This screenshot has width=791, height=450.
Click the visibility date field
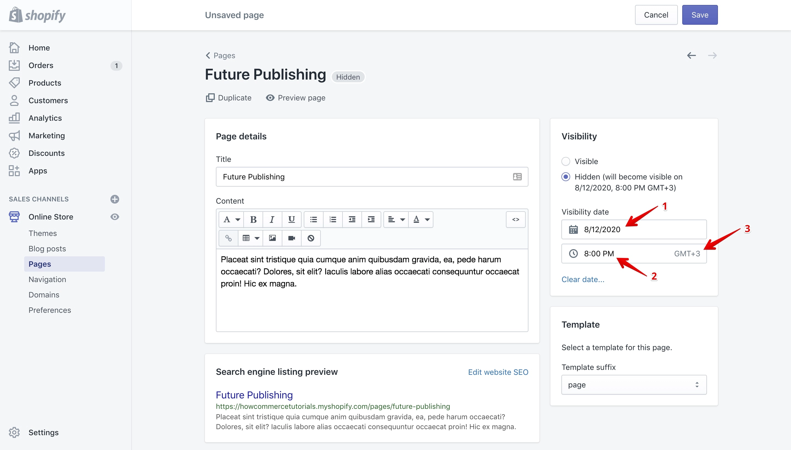pyautogui.click(x=634, y=229)
